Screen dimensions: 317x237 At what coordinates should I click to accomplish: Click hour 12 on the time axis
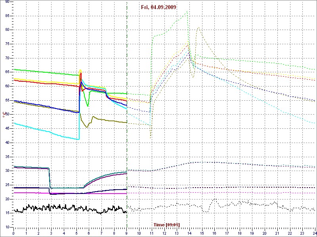(164, 233)
